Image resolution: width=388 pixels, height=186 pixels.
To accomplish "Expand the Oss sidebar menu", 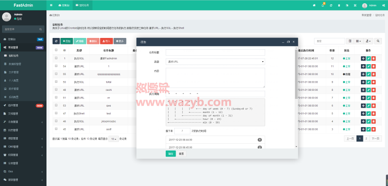I will coord(23,171).
